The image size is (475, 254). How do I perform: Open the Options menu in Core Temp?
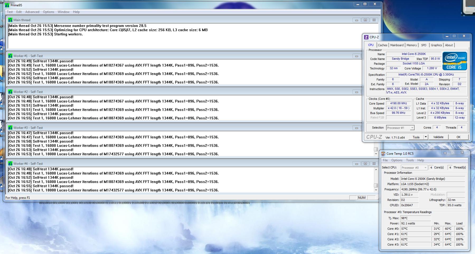397,160
